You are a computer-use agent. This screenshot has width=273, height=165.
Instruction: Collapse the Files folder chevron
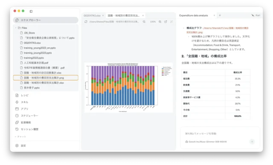[x=16, y=28]
